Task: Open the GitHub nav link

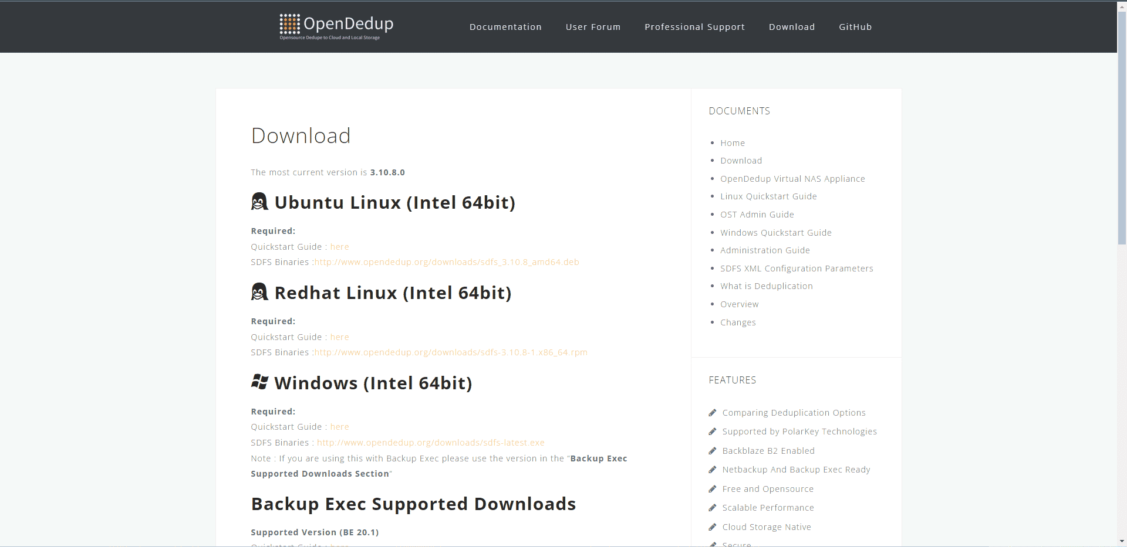Action: pyautogui.click(x=855, y=27)
